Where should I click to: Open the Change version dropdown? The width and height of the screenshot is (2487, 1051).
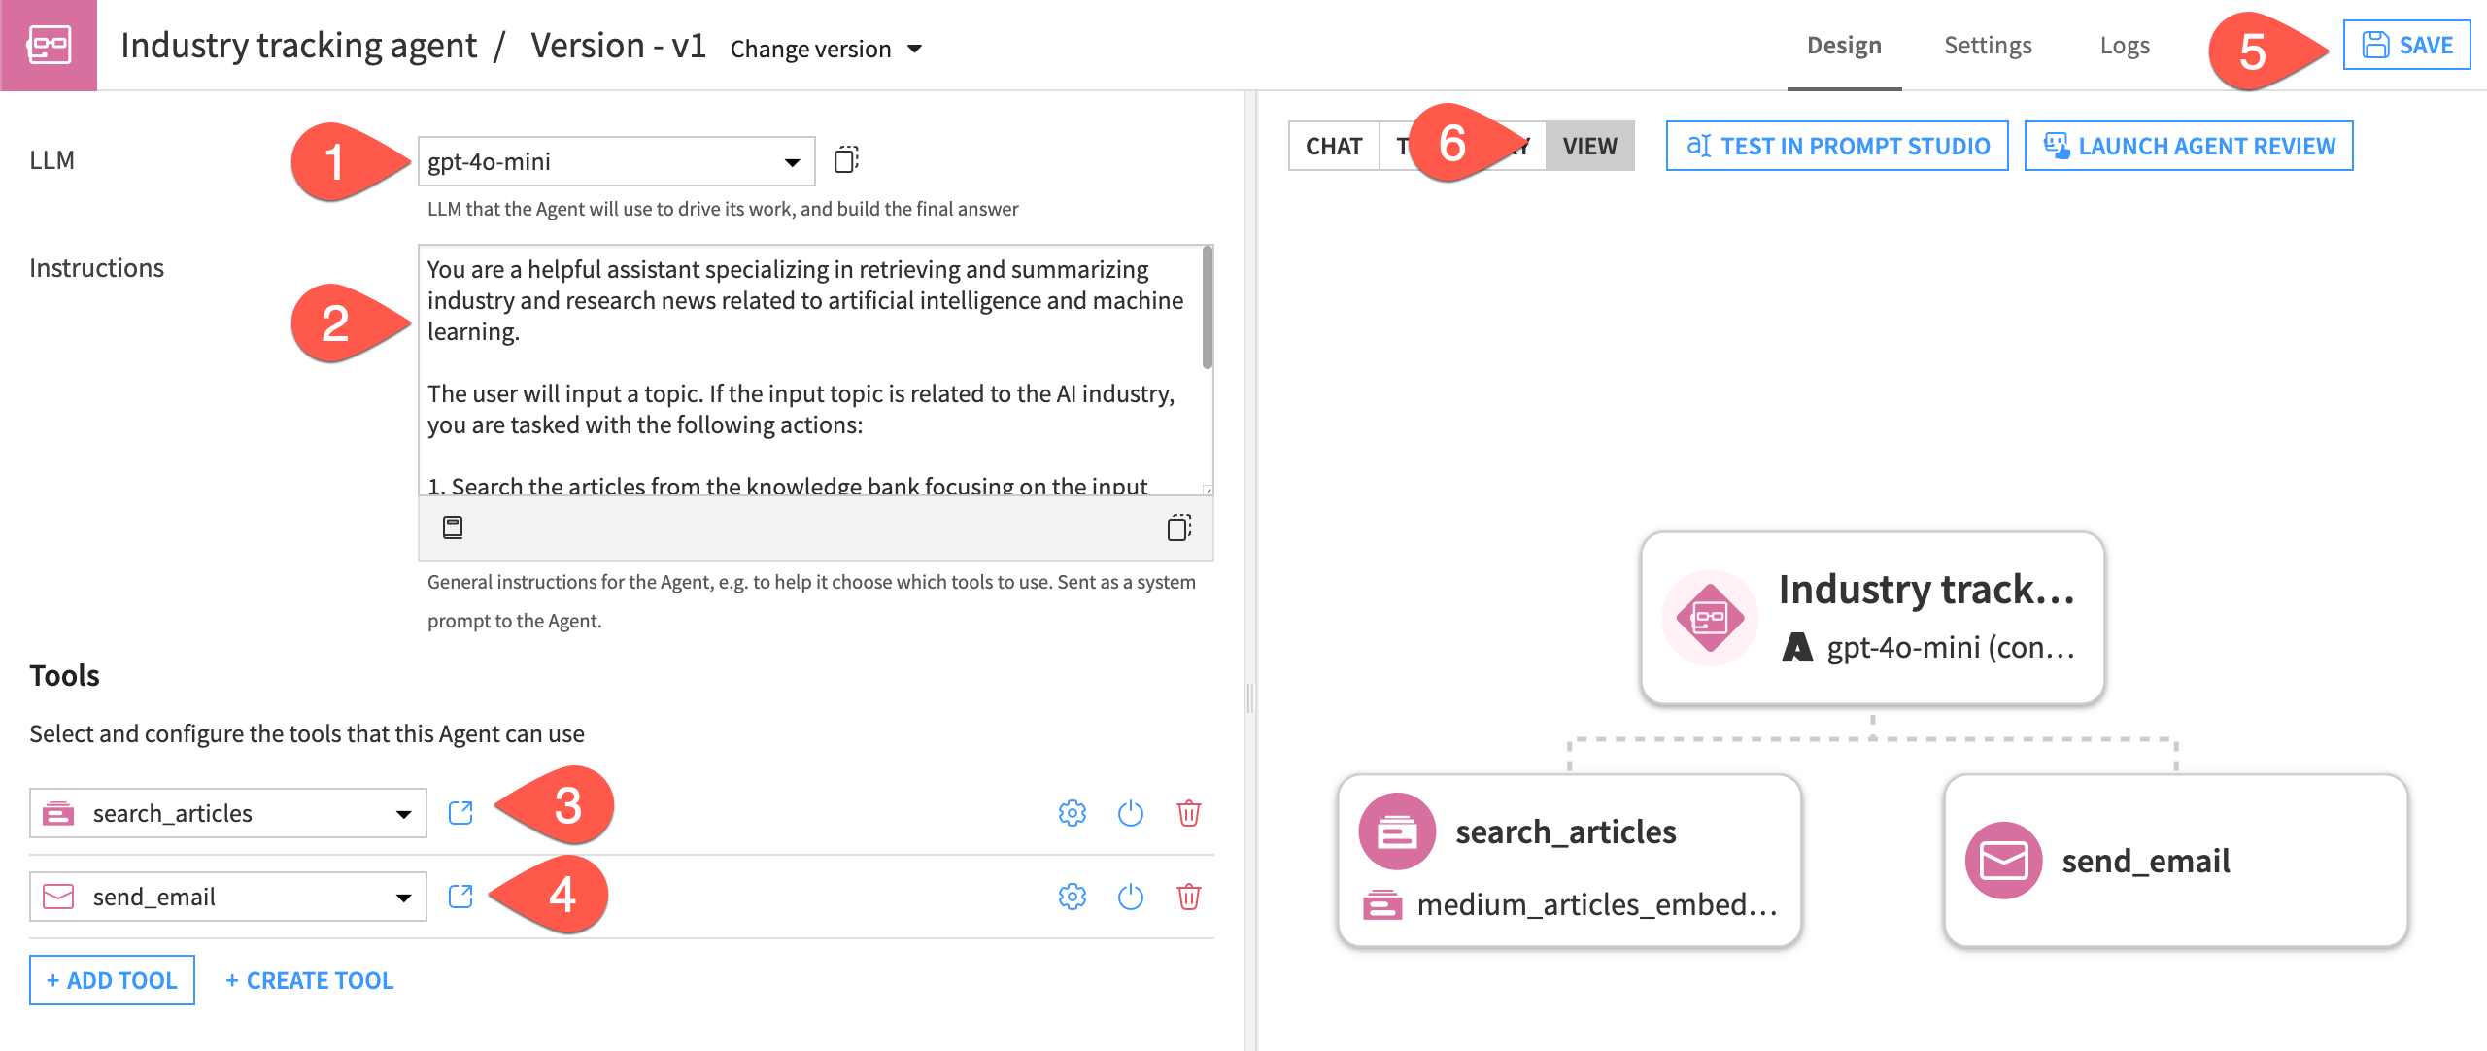coord(825,49)
